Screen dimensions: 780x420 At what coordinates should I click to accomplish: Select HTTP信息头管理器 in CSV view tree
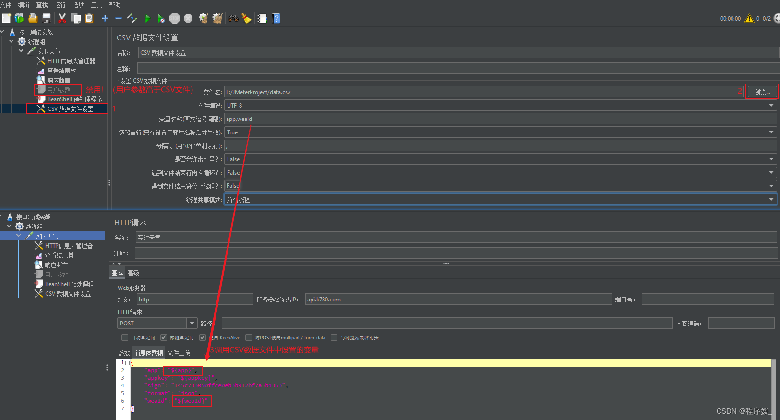[71, 61]
